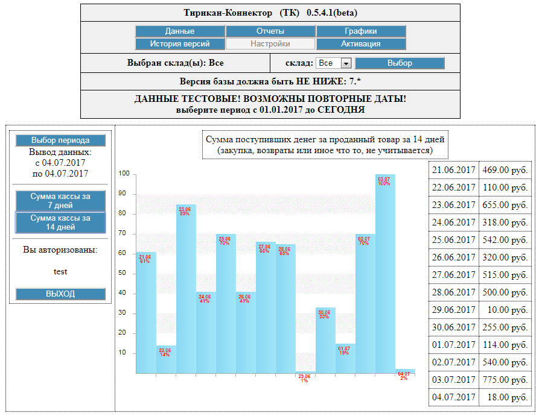Screen dimensions: 542x419
Task: Open the Данные section
Action: tap(180, 31)
